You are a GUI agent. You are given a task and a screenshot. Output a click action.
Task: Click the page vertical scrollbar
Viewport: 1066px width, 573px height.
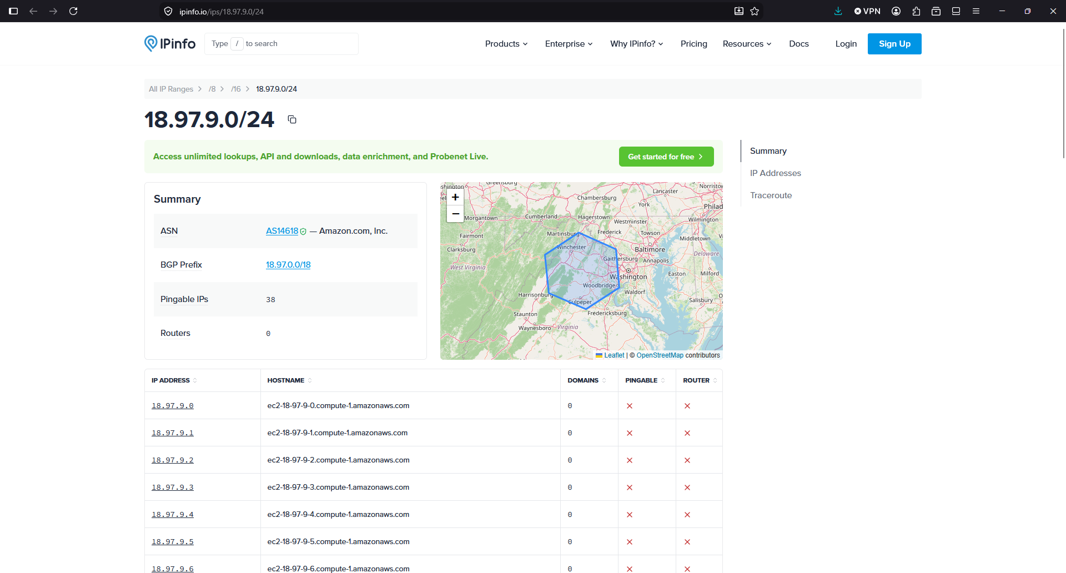(x=1064, y=94)
